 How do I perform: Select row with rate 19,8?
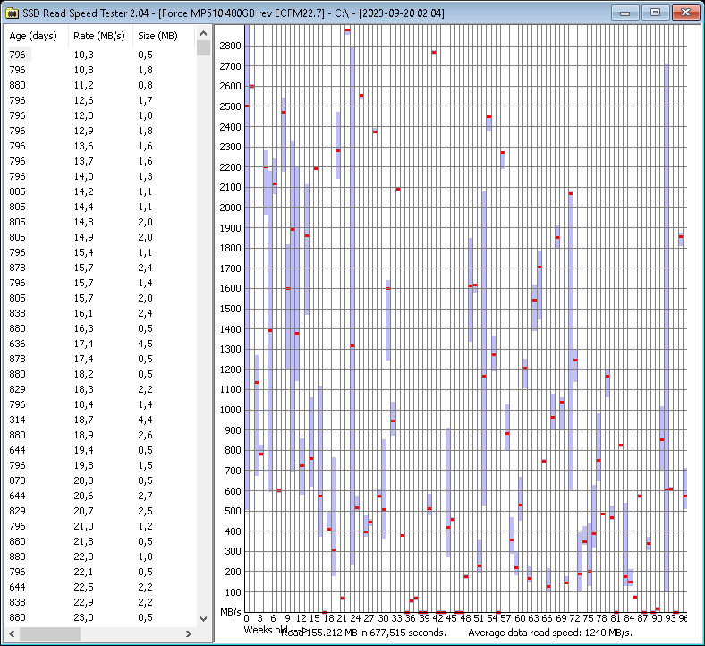(101, 465)
